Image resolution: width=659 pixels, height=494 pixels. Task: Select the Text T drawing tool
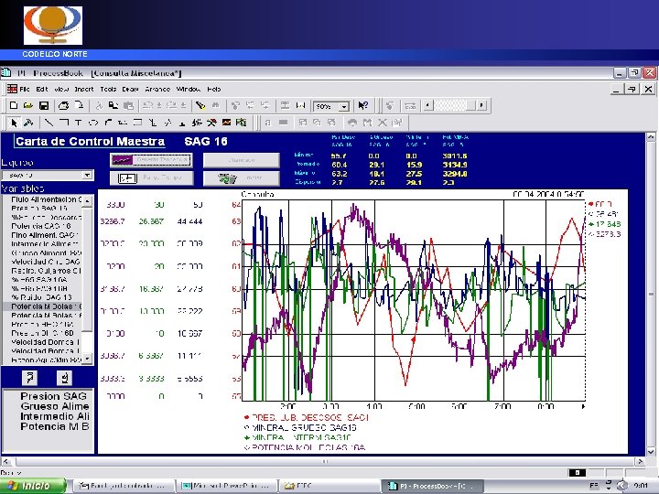79,123
